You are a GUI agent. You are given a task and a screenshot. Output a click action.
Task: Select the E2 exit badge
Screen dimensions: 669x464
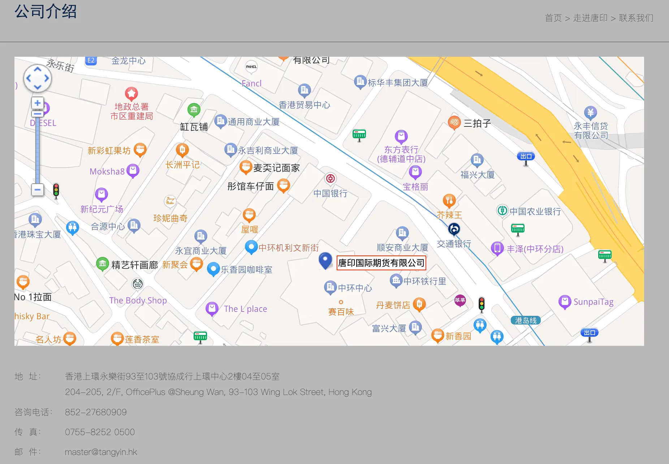(91, 60)
